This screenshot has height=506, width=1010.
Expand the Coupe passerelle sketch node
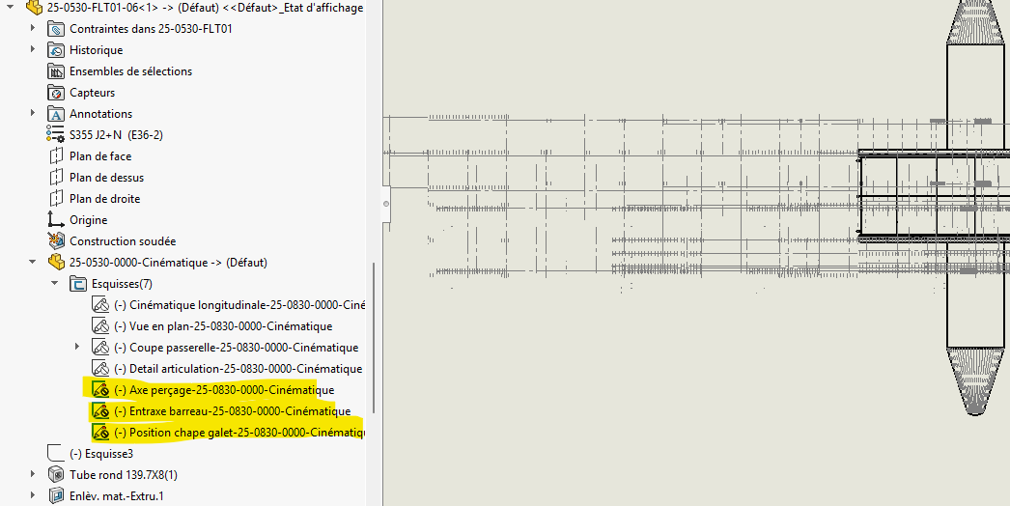[x=77, y=347]
